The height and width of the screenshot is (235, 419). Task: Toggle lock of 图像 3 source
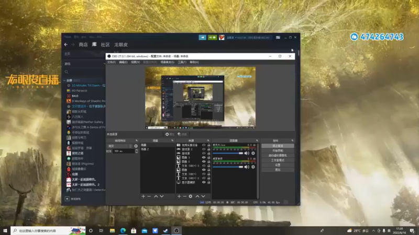208,158
